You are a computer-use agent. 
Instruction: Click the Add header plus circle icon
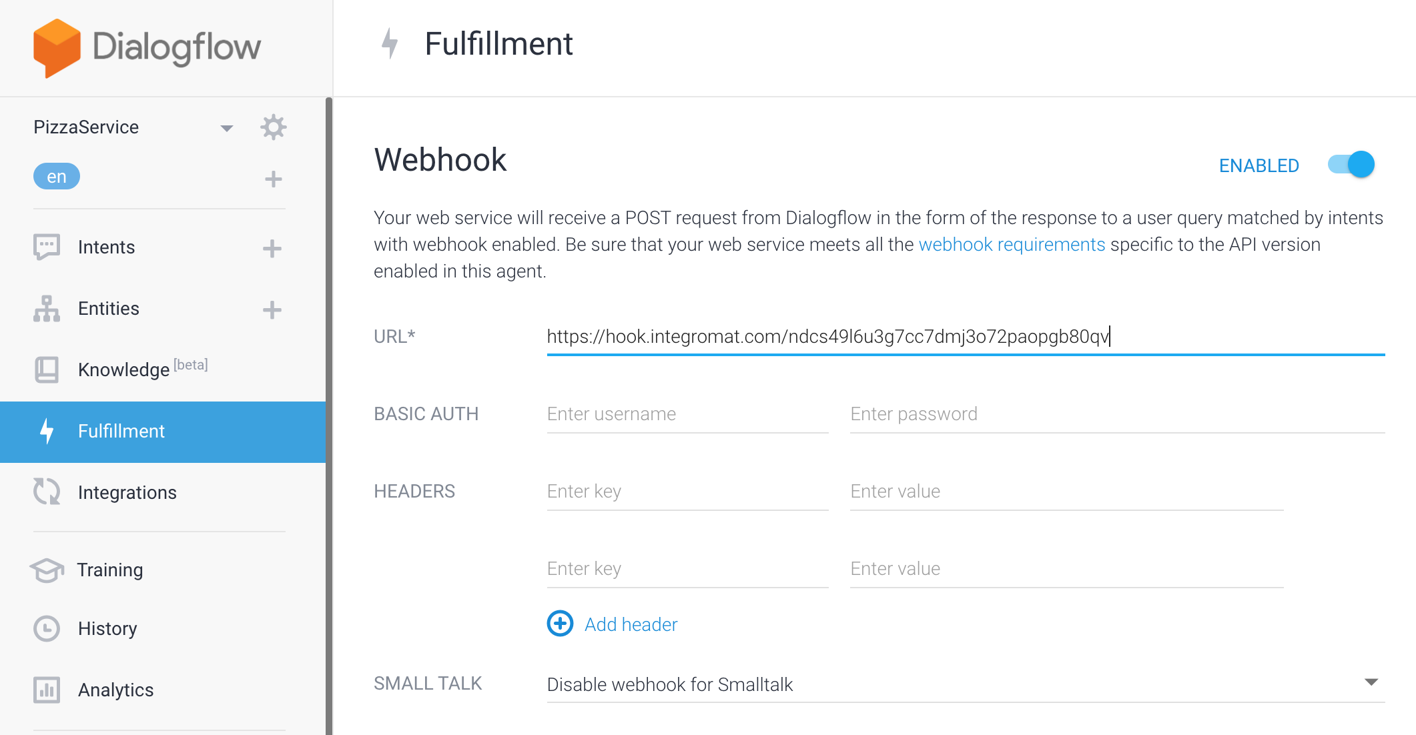(560, 624)
